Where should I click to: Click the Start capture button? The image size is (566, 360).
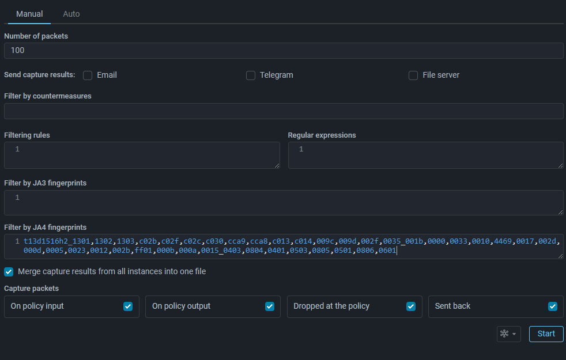tap(546, 334)
